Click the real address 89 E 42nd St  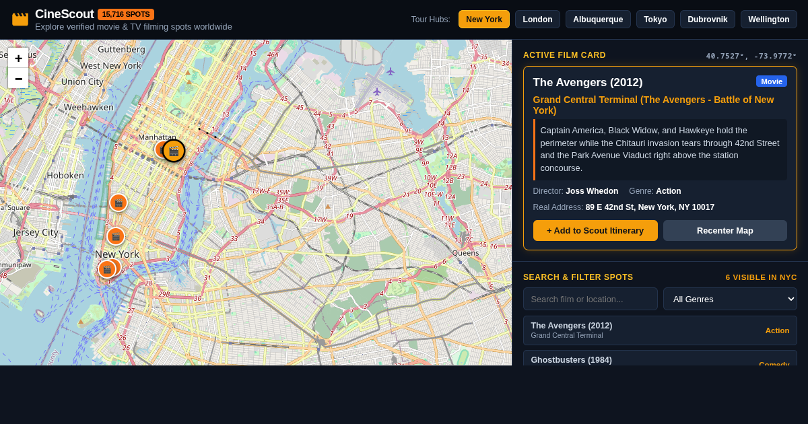coord(650,207)
